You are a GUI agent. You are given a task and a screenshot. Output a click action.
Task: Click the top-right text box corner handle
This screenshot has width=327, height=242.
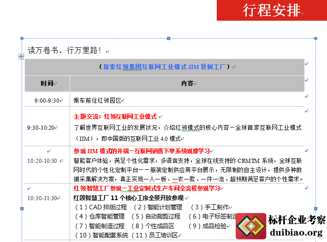[x=315, y=38]
